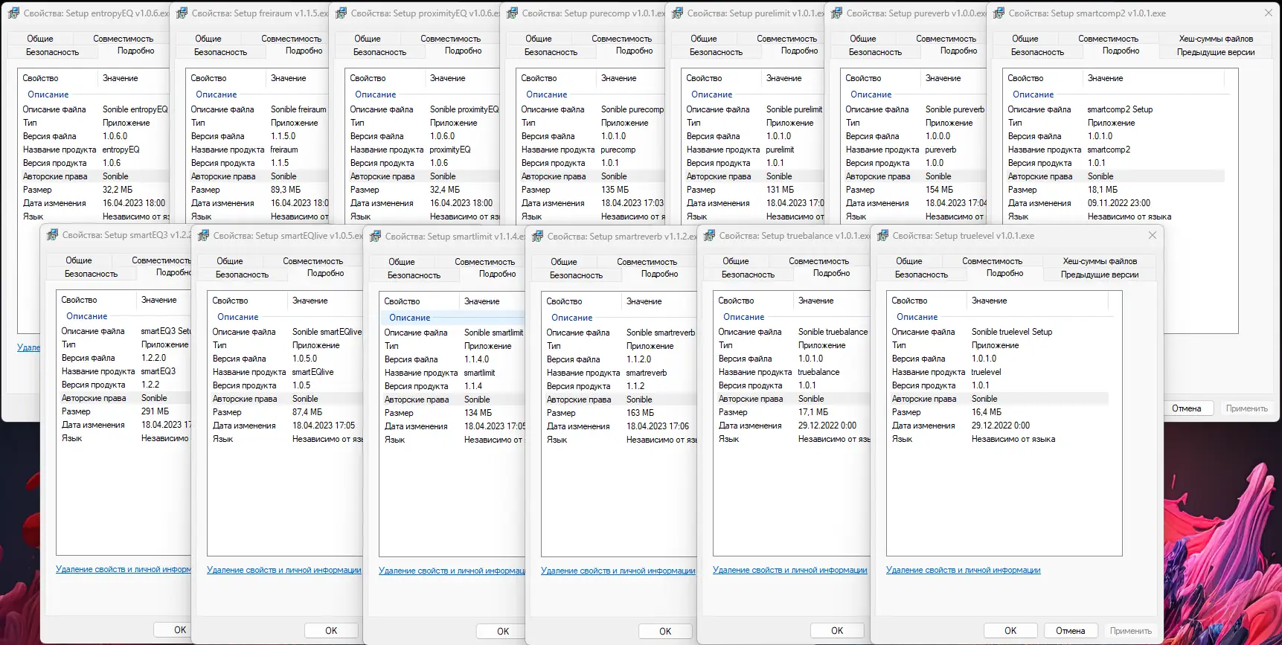Click the smartcomp2 properties window title icon
The height and width of the screenshot is (645, 1282).
click(999, 13)
